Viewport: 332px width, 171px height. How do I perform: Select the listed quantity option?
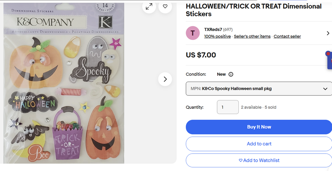pos(228,107)
